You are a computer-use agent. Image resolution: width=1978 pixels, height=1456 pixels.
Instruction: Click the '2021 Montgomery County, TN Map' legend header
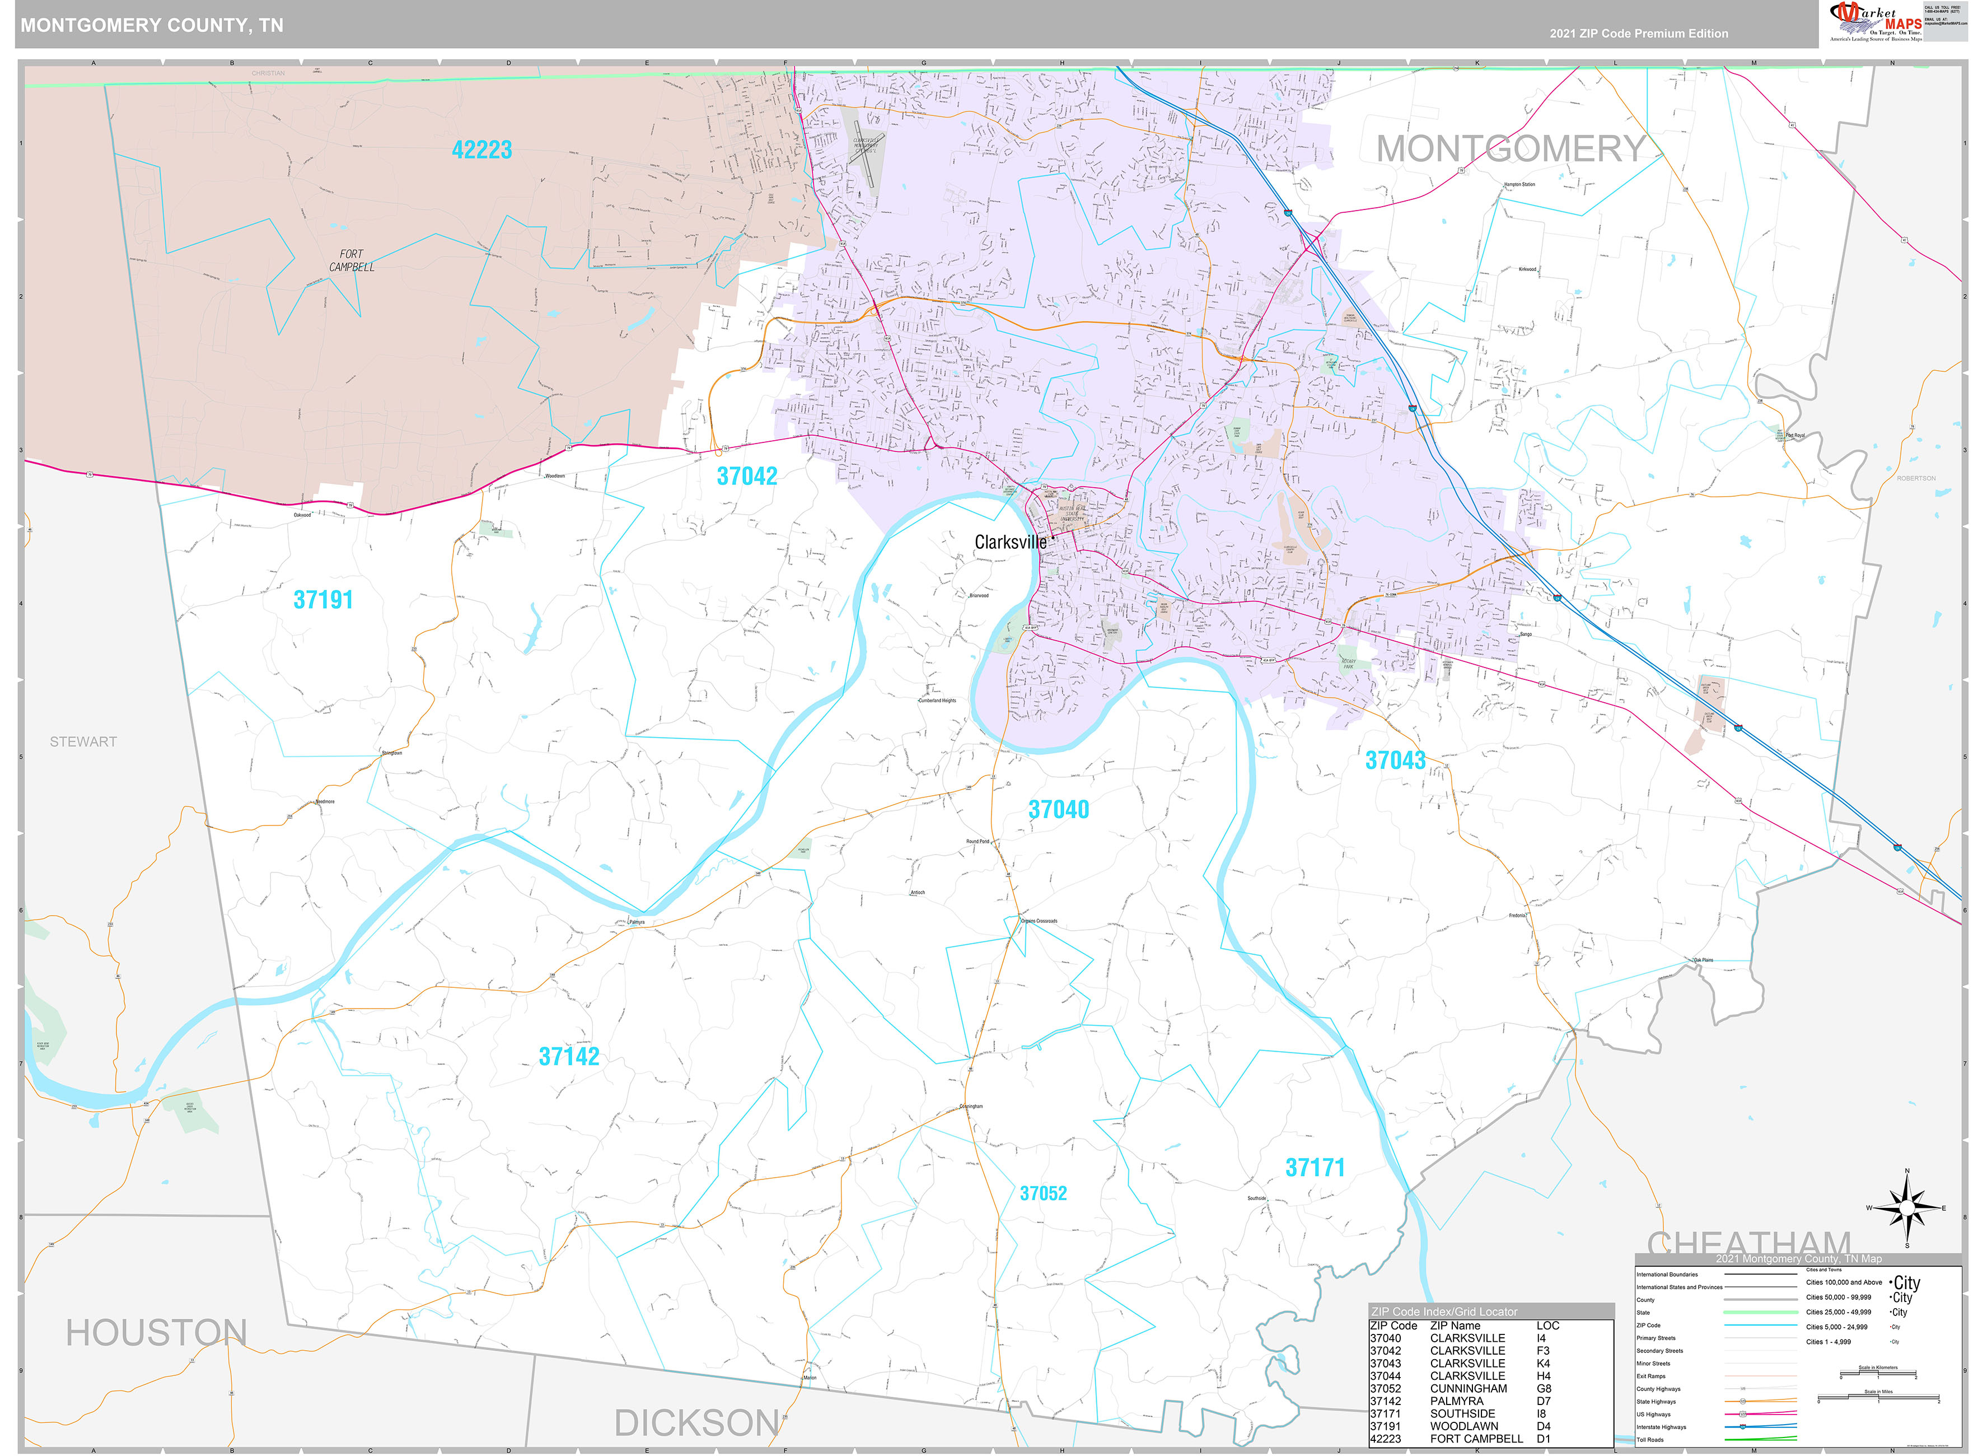(x=1799, y=1258)
